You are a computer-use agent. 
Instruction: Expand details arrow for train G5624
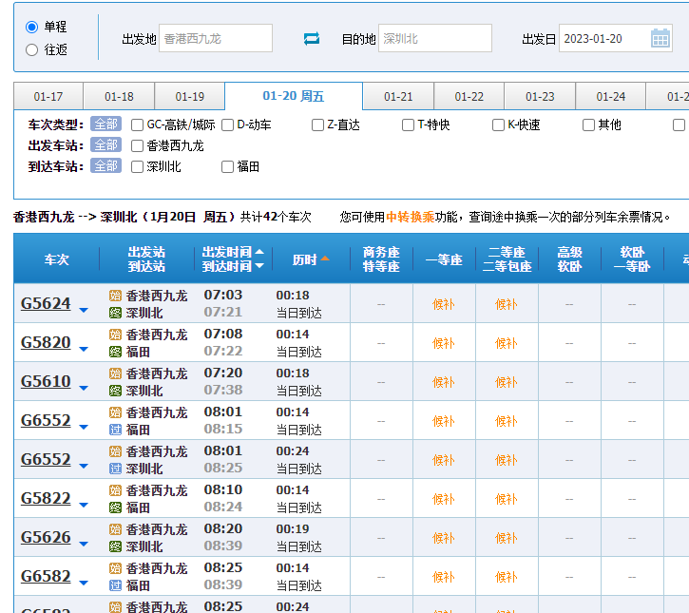[x=84, y=310]
